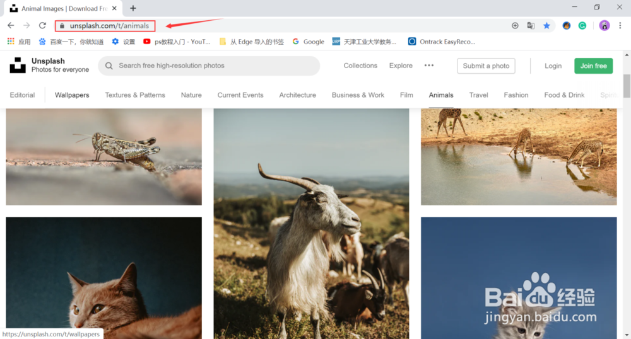Viewport: 631px width, 339px height.
Task: Click the Submit a photo button
Action: click(486, 66)
